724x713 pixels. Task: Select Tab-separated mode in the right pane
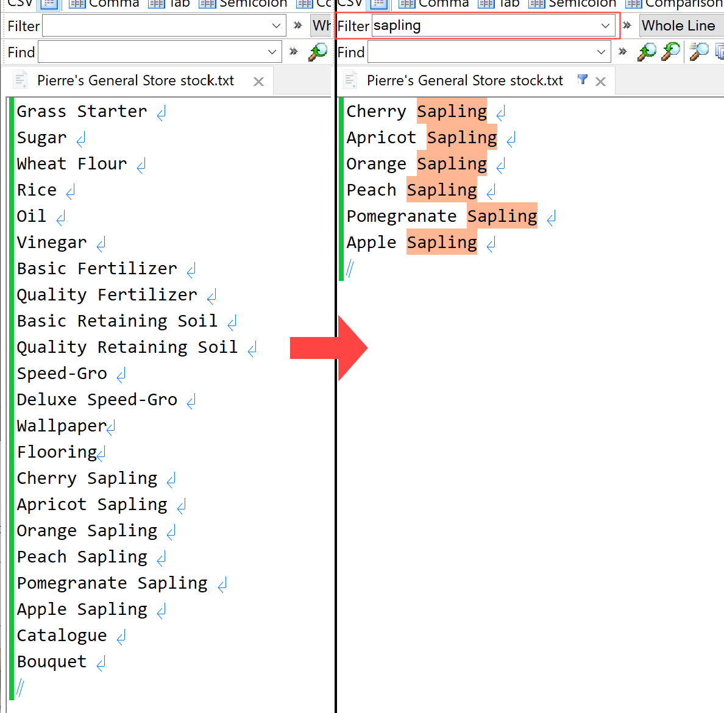point(499,4)
